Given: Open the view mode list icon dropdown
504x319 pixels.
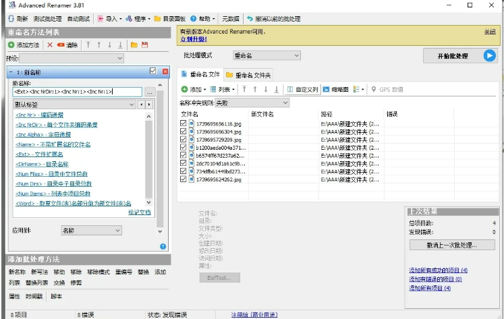Looking at the screenshot, I should 358,89.
